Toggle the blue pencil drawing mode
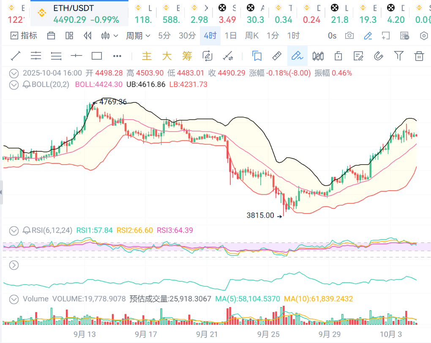Viewport: 431px width, 343px height. pos(368,36)
